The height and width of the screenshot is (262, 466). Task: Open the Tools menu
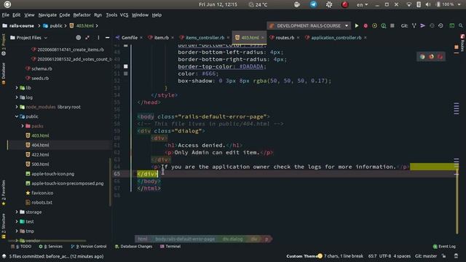click(111, 15)
